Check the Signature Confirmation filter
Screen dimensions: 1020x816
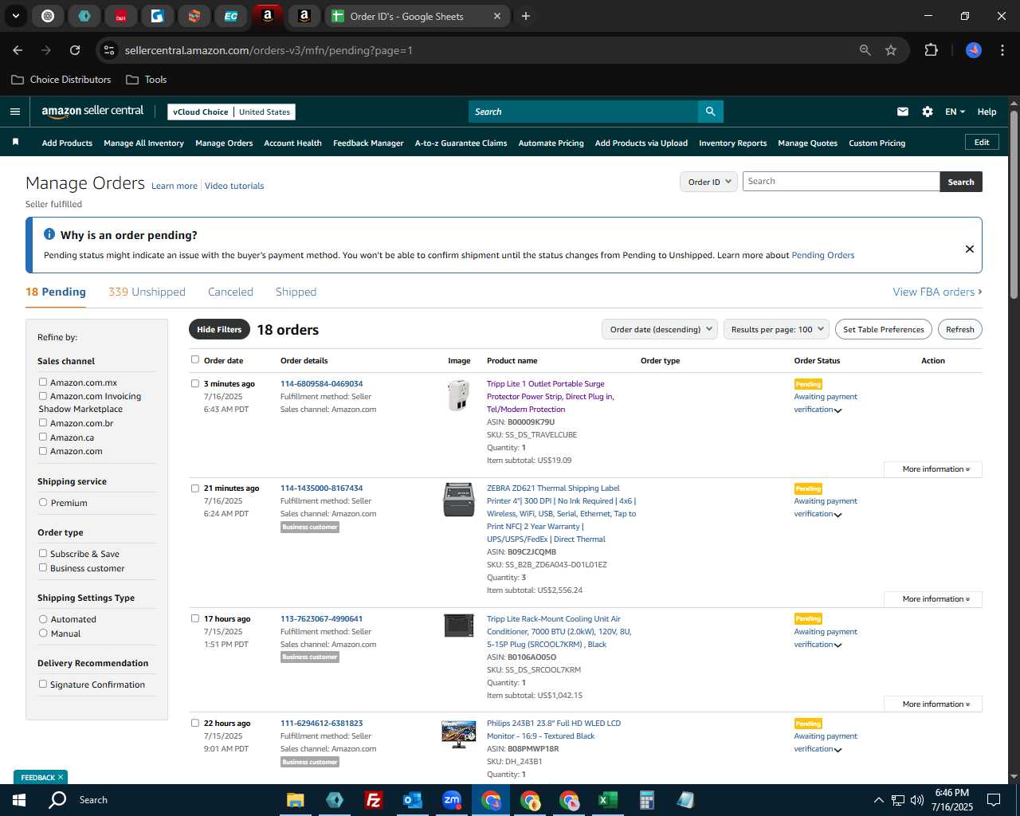43,684
